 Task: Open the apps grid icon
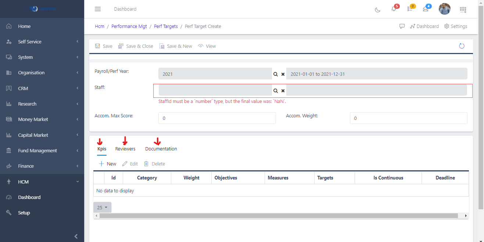(x=463, y=10)
